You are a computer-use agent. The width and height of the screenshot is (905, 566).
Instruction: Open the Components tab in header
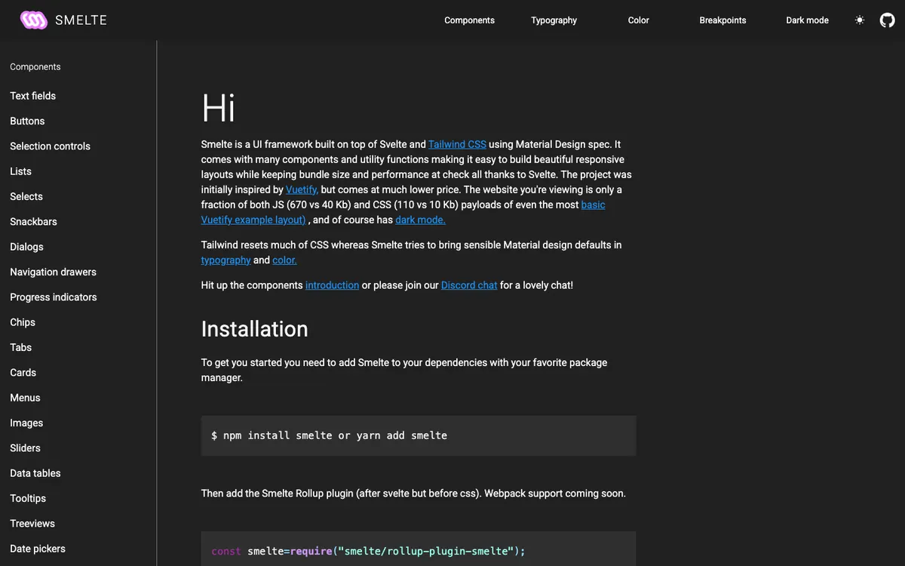469,20
